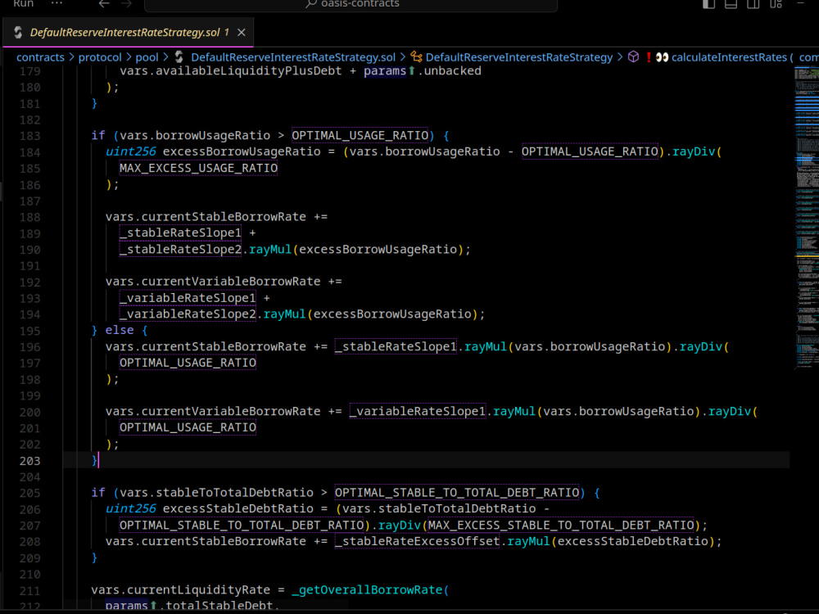This screenshot has width=819, height=614.
Task: Toggle the bottom panel visibility
Action: (729, 5)
